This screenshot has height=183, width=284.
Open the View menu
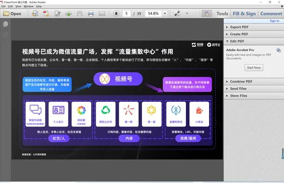pyautogui.click(x=18, y=6)
